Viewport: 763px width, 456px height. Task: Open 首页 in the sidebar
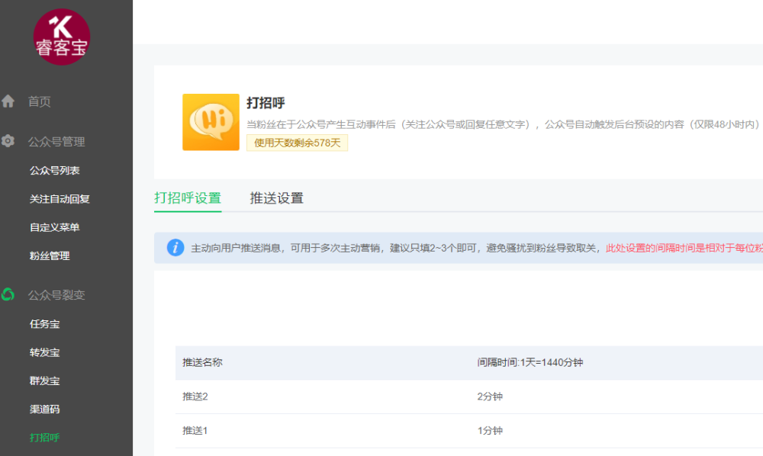coord(40,101)
